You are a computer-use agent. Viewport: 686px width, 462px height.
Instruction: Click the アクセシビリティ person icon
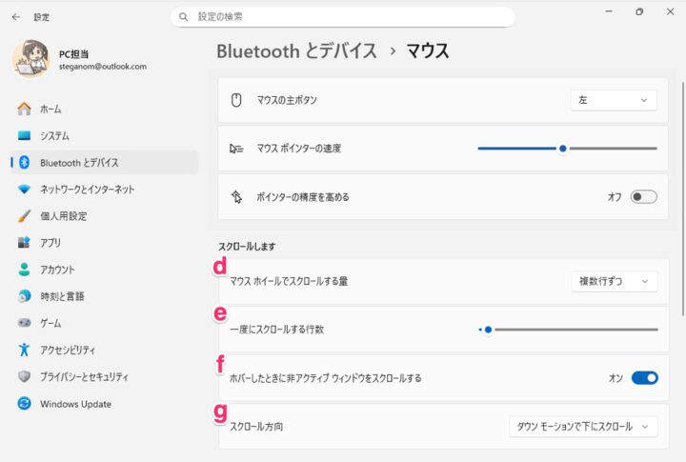pos(25,350)
